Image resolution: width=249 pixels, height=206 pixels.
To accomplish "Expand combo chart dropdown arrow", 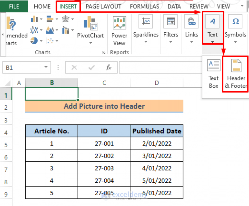I will tap(73, 30).
